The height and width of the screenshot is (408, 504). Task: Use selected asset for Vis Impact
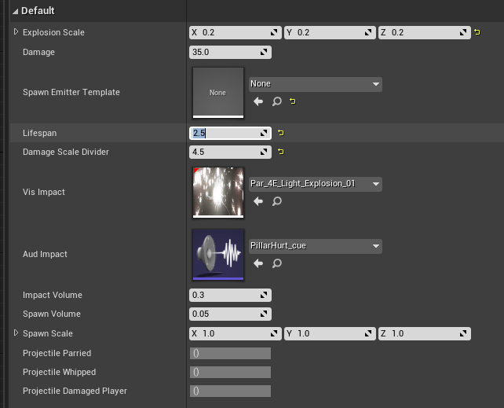click(258, 201)
